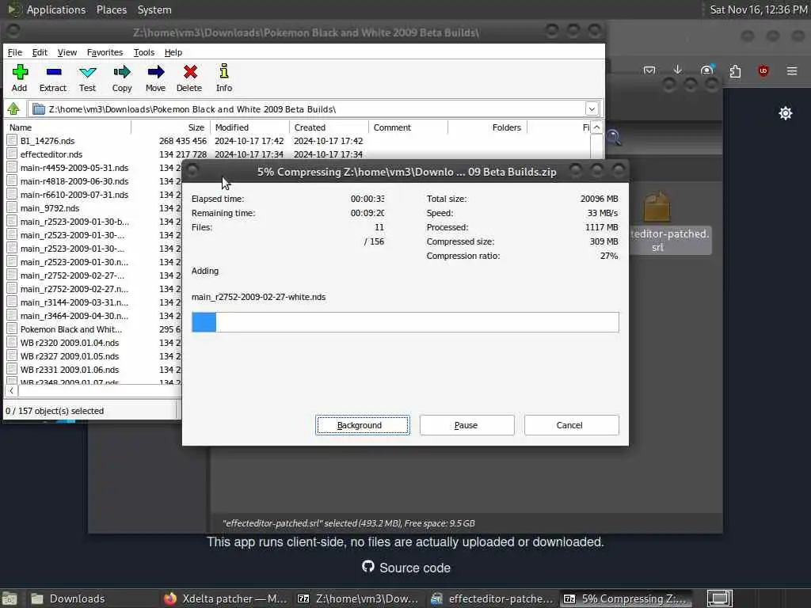Open the Help menu

[x=173, y=52]
